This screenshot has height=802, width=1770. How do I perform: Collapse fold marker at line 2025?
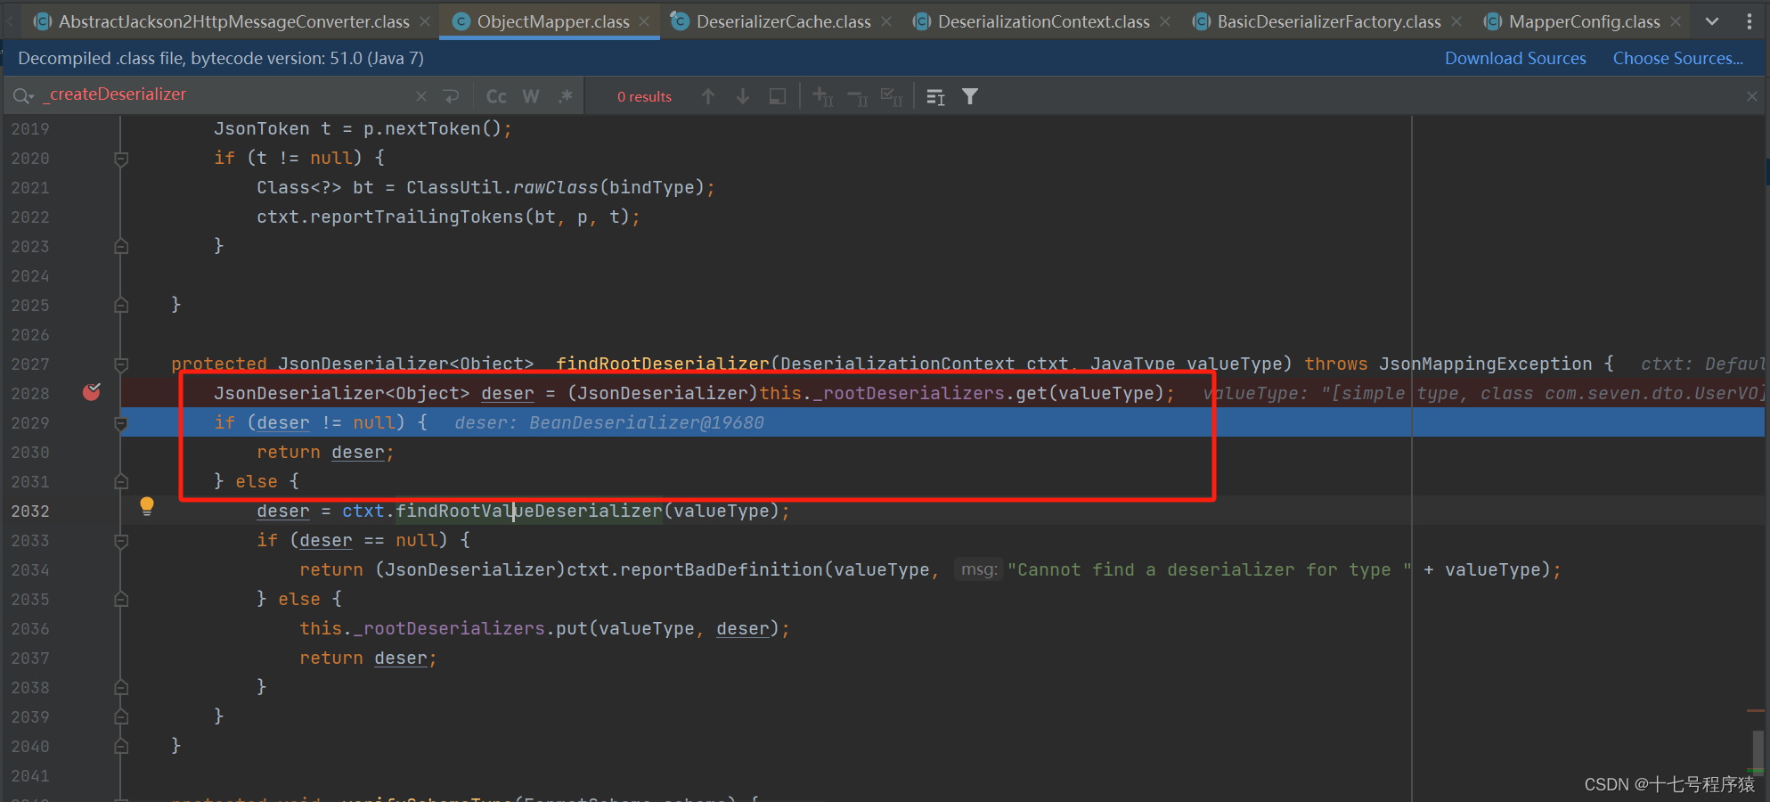pos(121,306)
